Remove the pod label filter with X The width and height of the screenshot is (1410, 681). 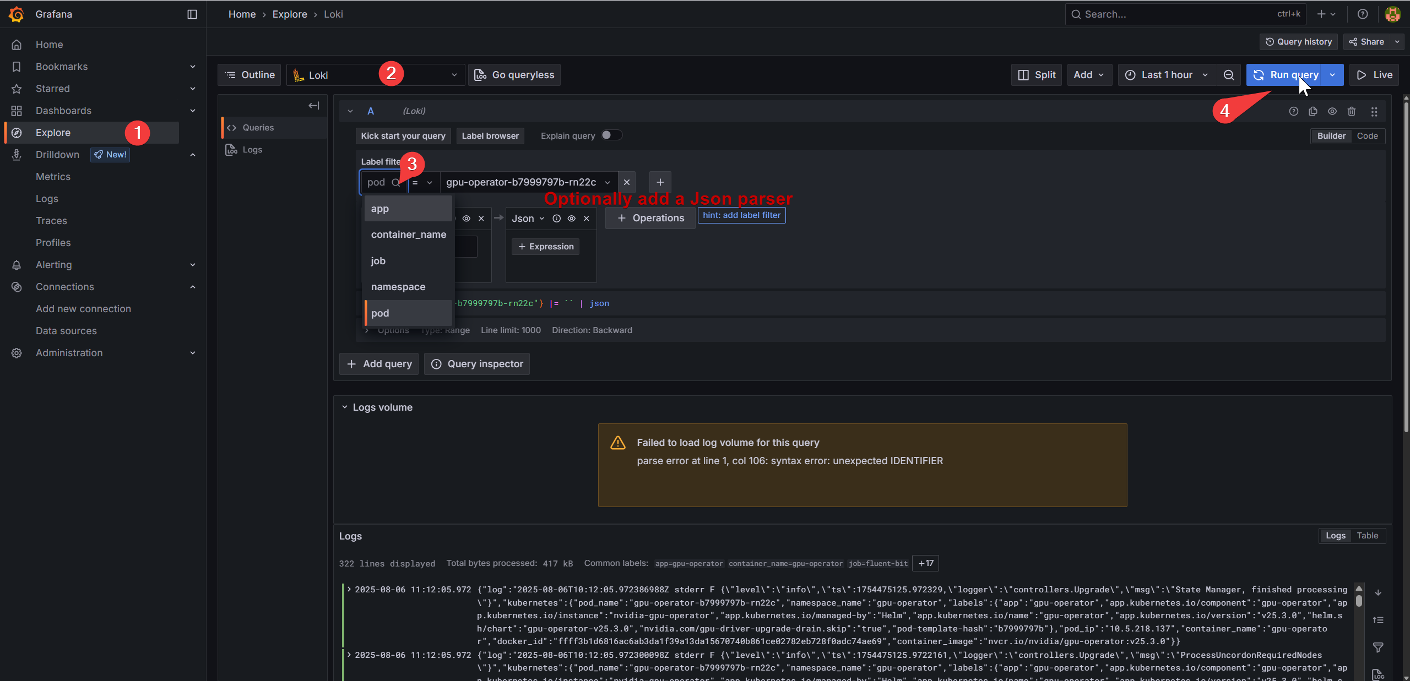click(x=627, y=182)
